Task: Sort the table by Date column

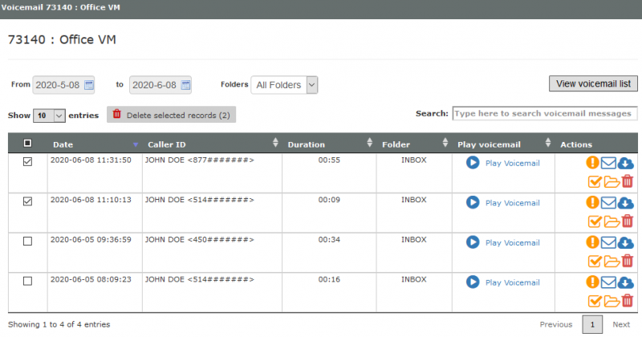Action: coord(95,144)
